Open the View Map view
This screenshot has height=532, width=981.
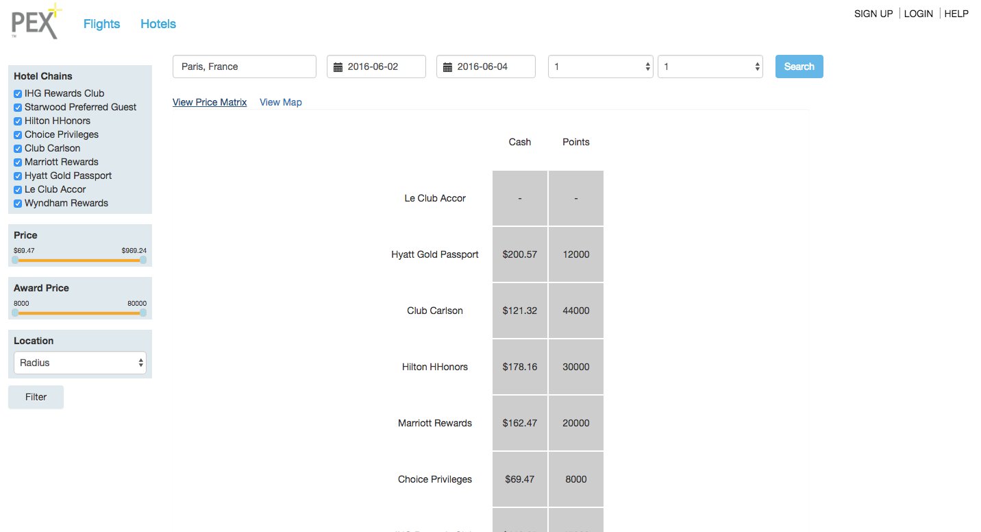tap(281, 101)
